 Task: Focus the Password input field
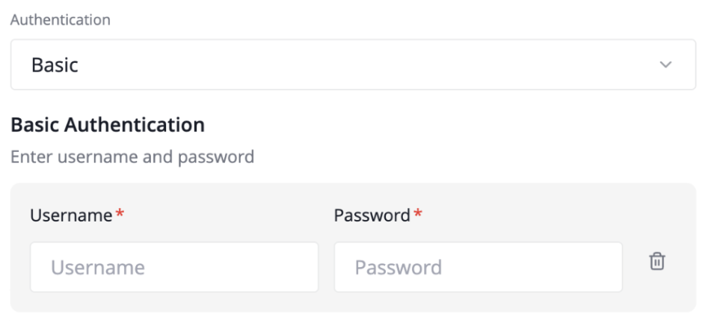(x=478, y=267)
